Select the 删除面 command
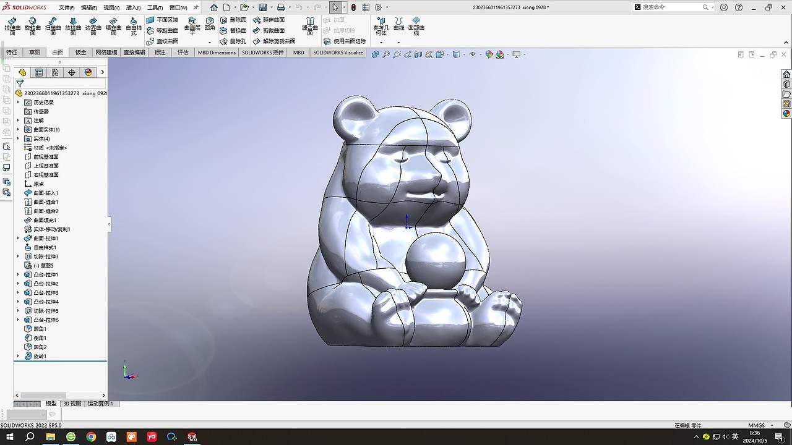This screenshot has height=445, width=792. [237, 19]
